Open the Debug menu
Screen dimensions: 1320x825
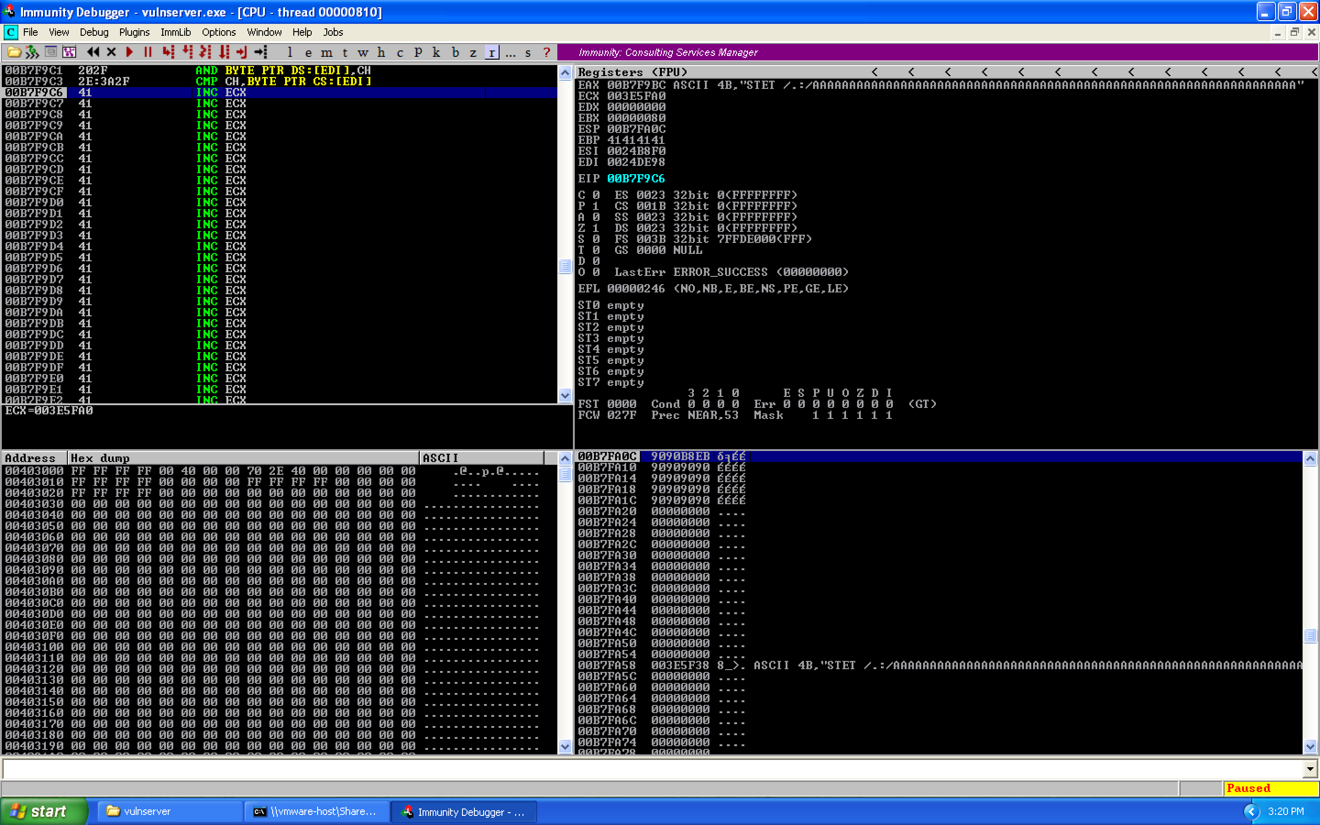pos(93,32)
